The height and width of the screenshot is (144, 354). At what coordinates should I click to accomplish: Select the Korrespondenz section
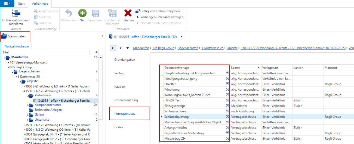pyautogui.click(x=130, y=113)
